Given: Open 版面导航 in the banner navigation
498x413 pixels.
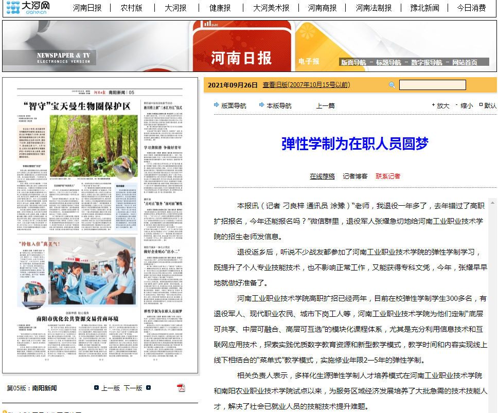Looking at the screenshot, I should tap(353, 62).
